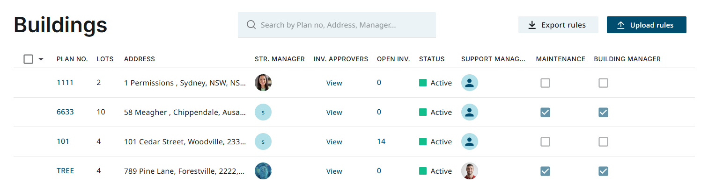Screen dimensions: 701x184
Task: Click open invoices count 0 for plan TREE
Action: tap(379, 170)
